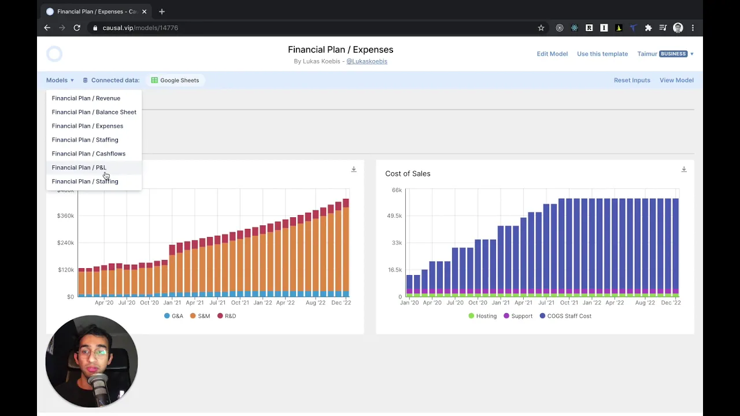The height and width of the screenshot is (416, 740).
Task: Collapse the Models dropdown
Action: coord(60,80)
